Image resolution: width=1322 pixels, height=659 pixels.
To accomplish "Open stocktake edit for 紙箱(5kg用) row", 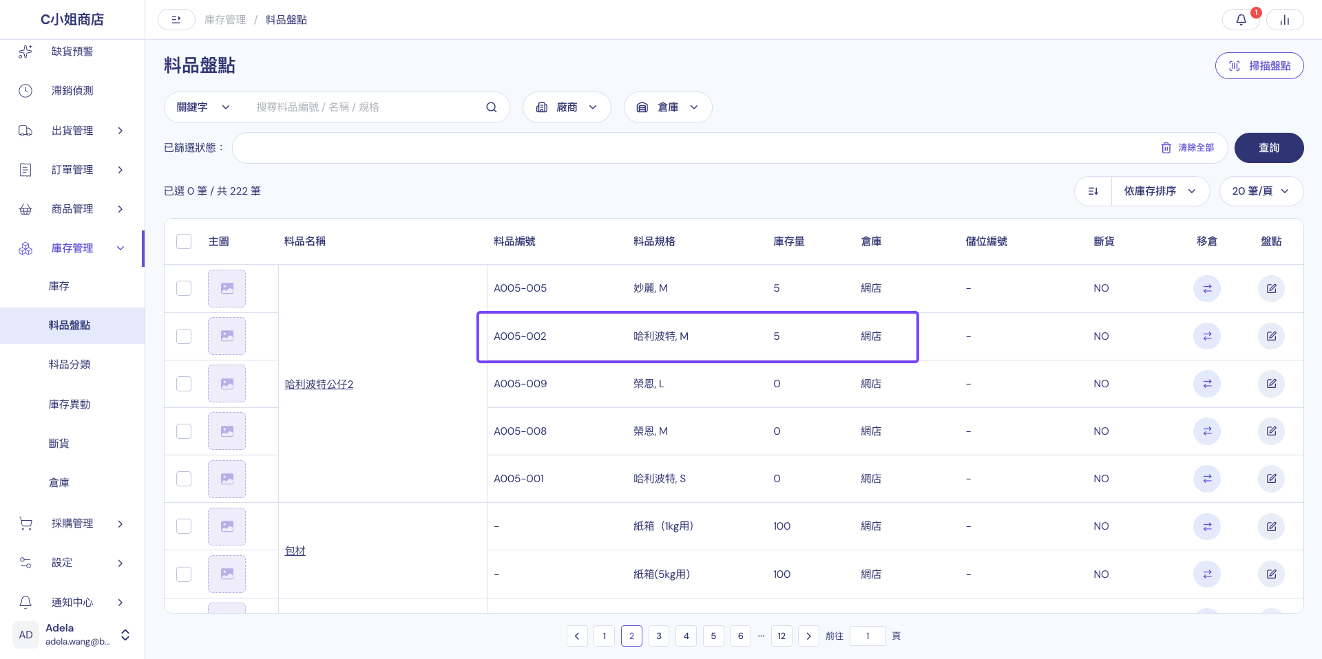I will (x=1272, y=574).
